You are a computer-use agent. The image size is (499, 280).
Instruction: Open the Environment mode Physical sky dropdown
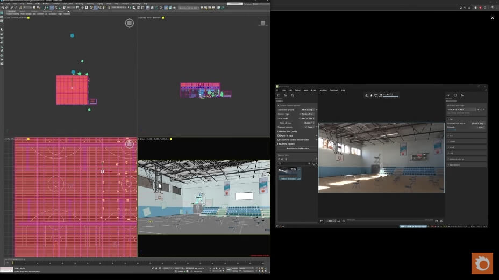click(479, 124)
